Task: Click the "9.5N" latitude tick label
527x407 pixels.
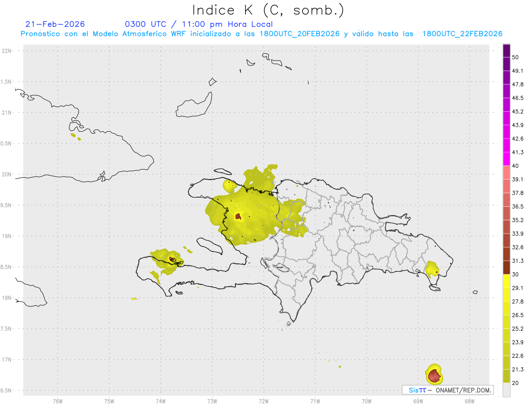Action: 7,205
